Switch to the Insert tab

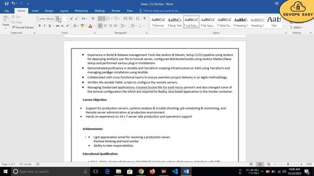click(x=35, y=11)
